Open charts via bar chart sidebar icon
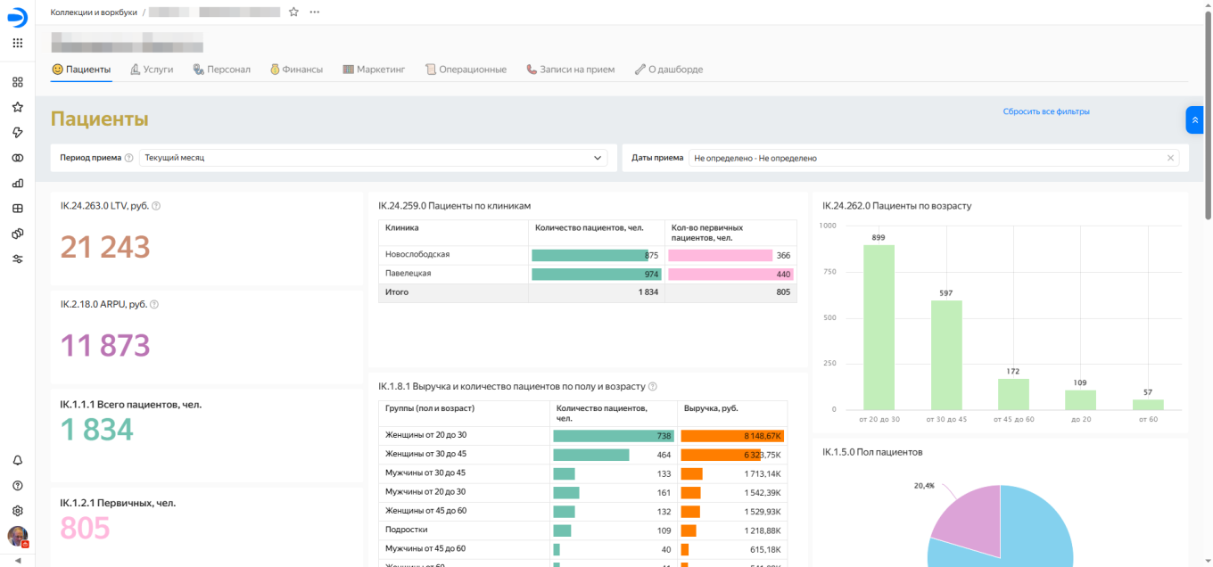 pyautogui.click(x=17, y=183)
